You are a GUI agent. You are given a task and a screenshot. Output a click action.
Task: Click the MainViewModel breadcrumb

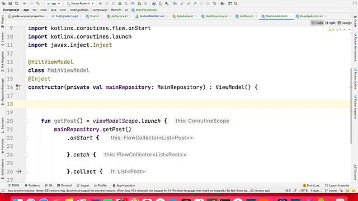point(144,10)
